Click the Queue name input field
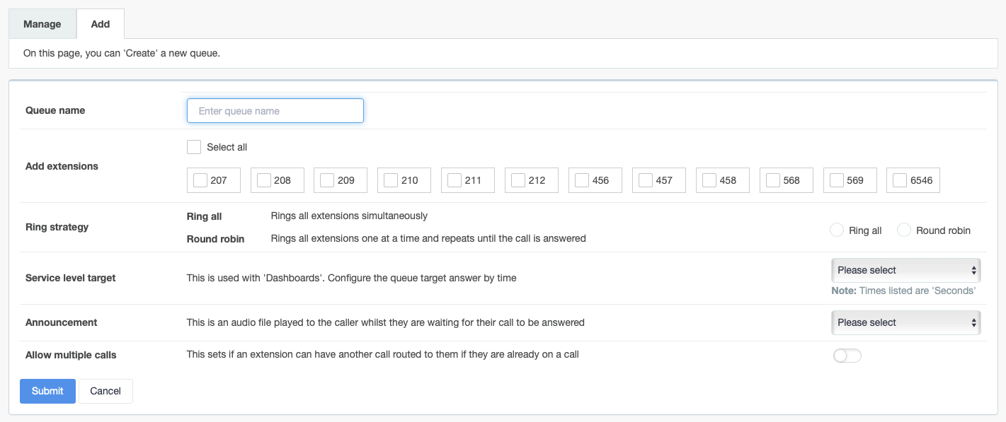This screenshot has width=1006, height=422. pos(275,111)
